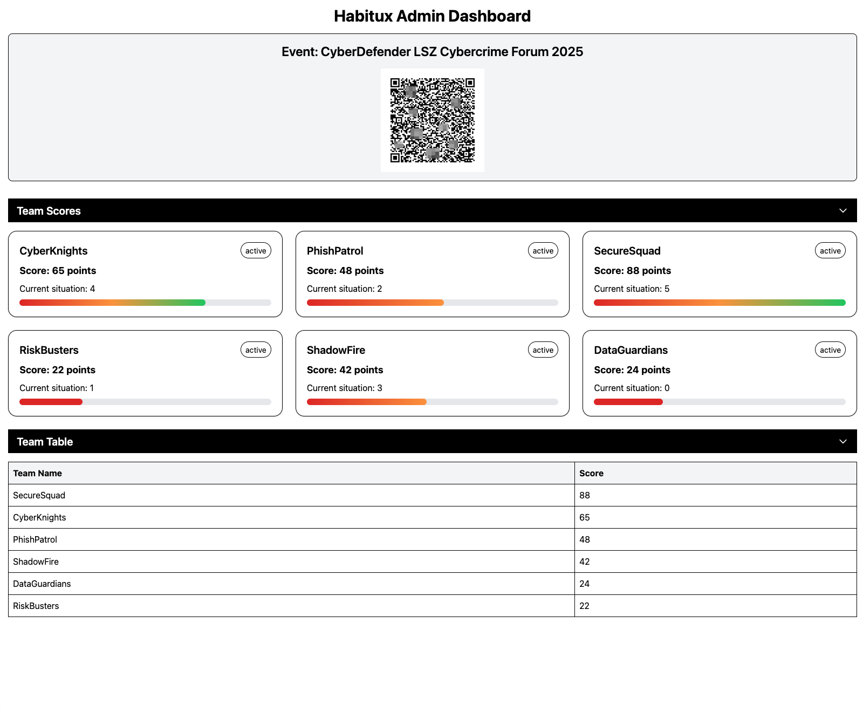Click RiskBusters active status badge
The width and height of the screenshot is (863, 712).
[x=256, y=350]
